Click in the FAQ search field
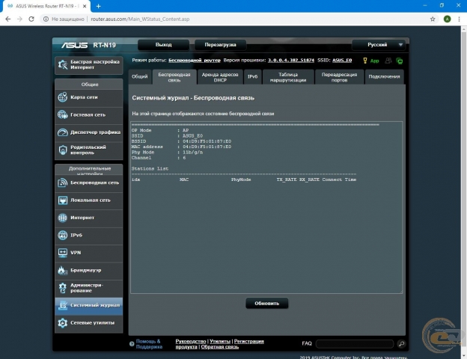 click(x=355, y=344)
